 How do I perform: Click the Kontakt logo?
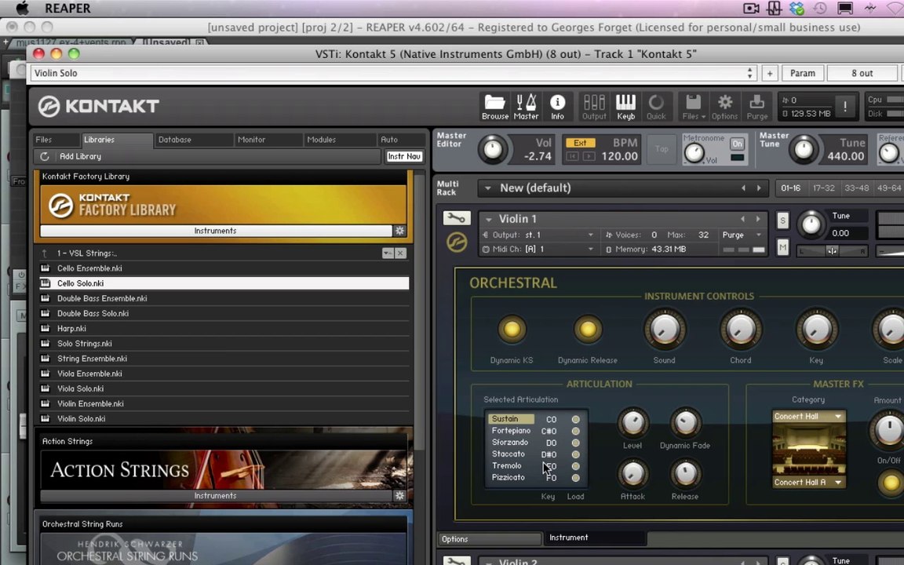(x=99, y=106)
